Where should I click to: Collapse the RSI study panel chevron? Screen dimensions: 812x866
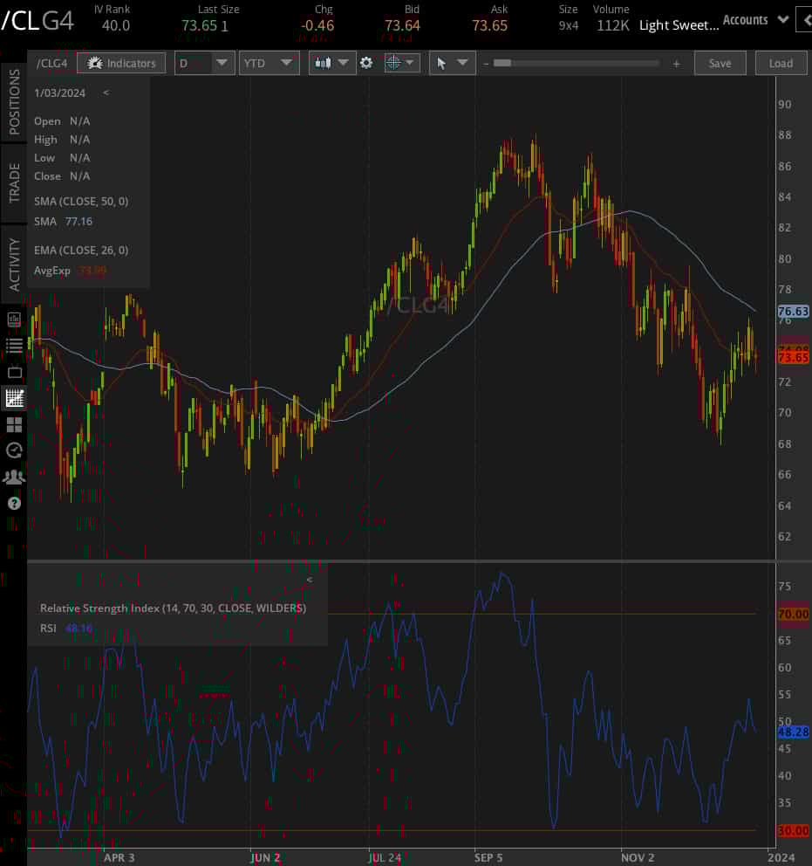(x=309, y=579)
